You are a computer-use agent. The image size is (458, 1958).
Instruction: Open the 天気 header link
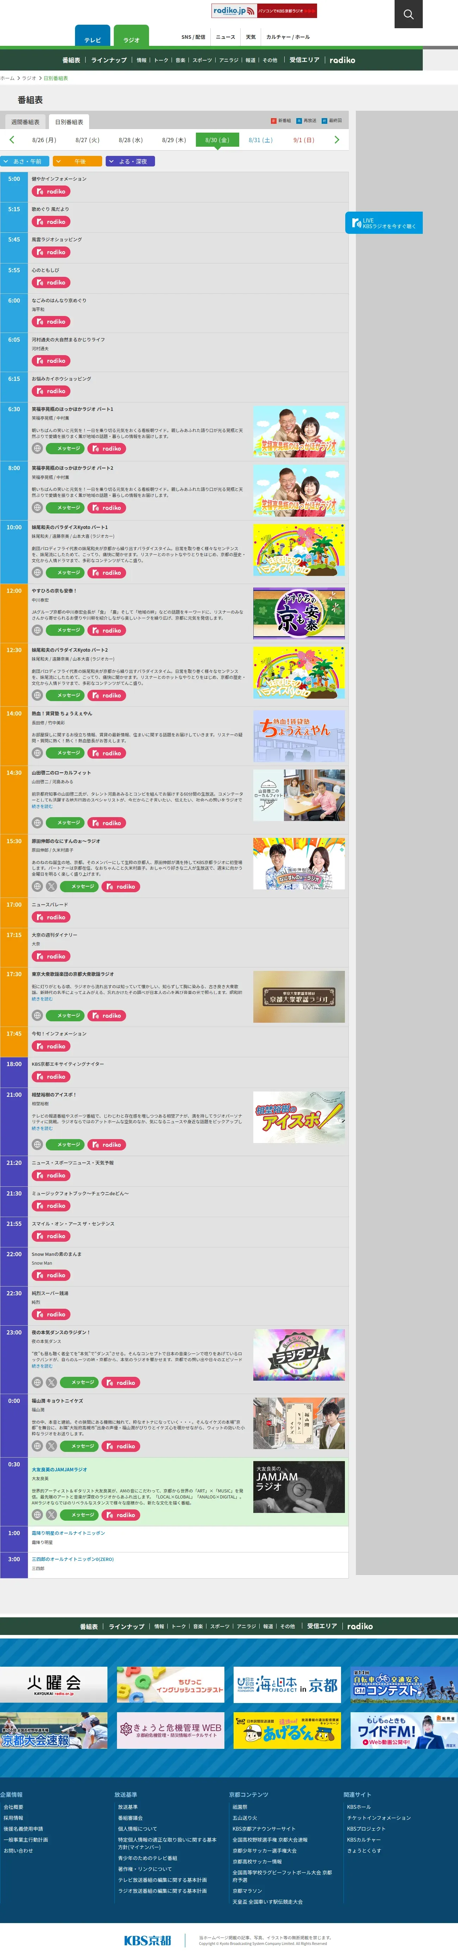(250, 36)
